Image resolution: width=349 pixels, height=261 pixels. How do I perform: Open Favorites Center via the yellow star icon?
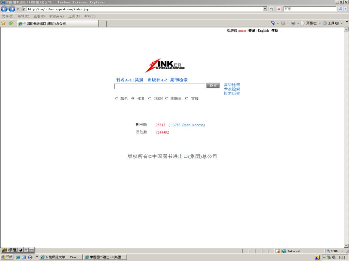tap(3, 23)
